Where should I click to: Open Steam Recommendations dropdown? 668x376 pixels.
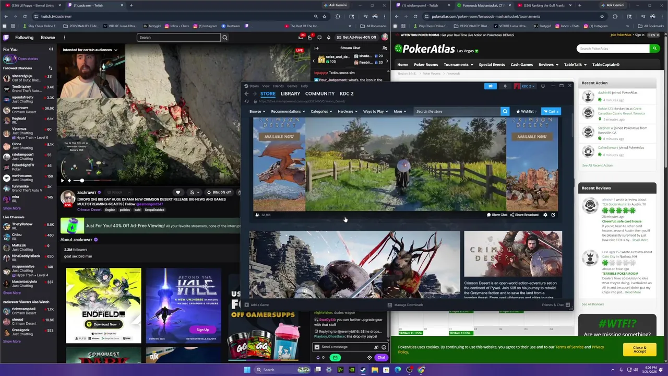point(288,111)
